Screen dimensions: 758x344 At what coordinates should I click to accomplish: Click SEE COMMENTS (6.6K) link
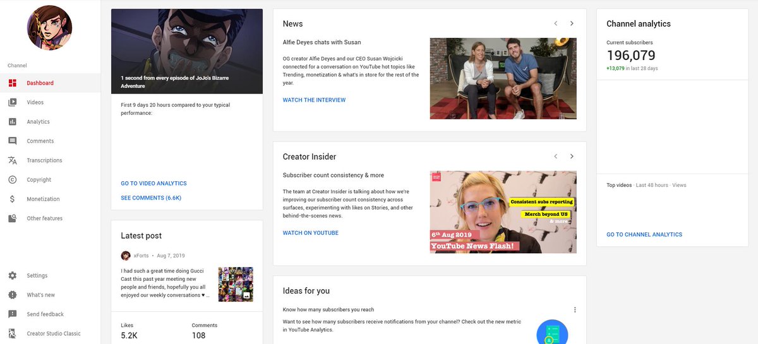[x=151, y=198]
